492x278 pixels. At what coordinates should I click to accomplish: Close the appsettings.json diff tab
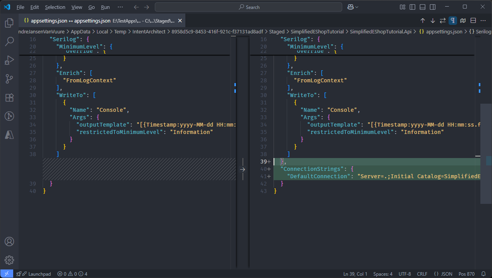click(x=180, y=21)
